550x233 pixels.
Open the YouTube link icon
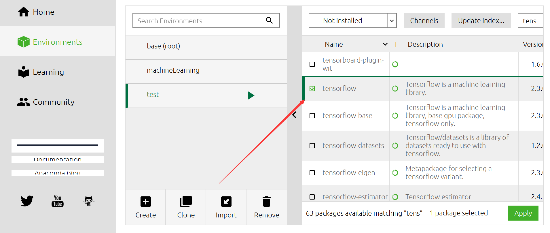58,201
